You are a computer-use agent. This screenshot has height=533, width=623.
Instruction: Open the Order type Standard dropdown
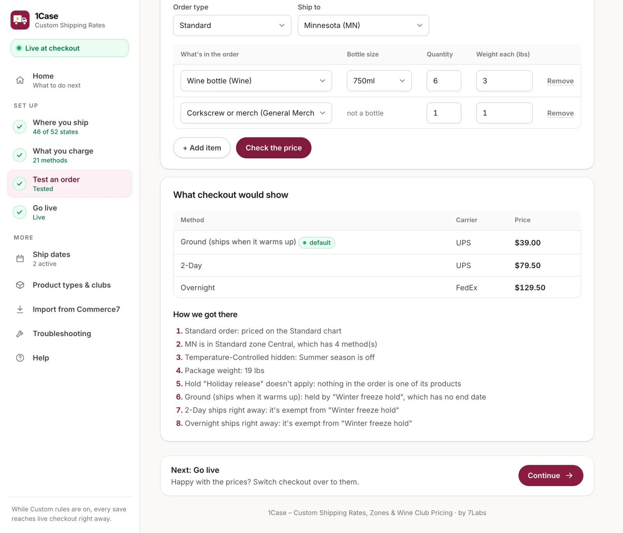[232, 25]
